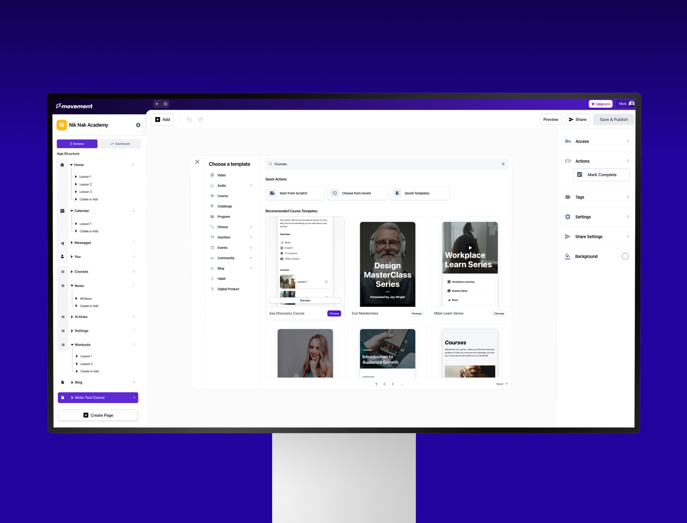687x523 pixels.
Task: Close the Choose a template dialog
Action: [197, 162]
